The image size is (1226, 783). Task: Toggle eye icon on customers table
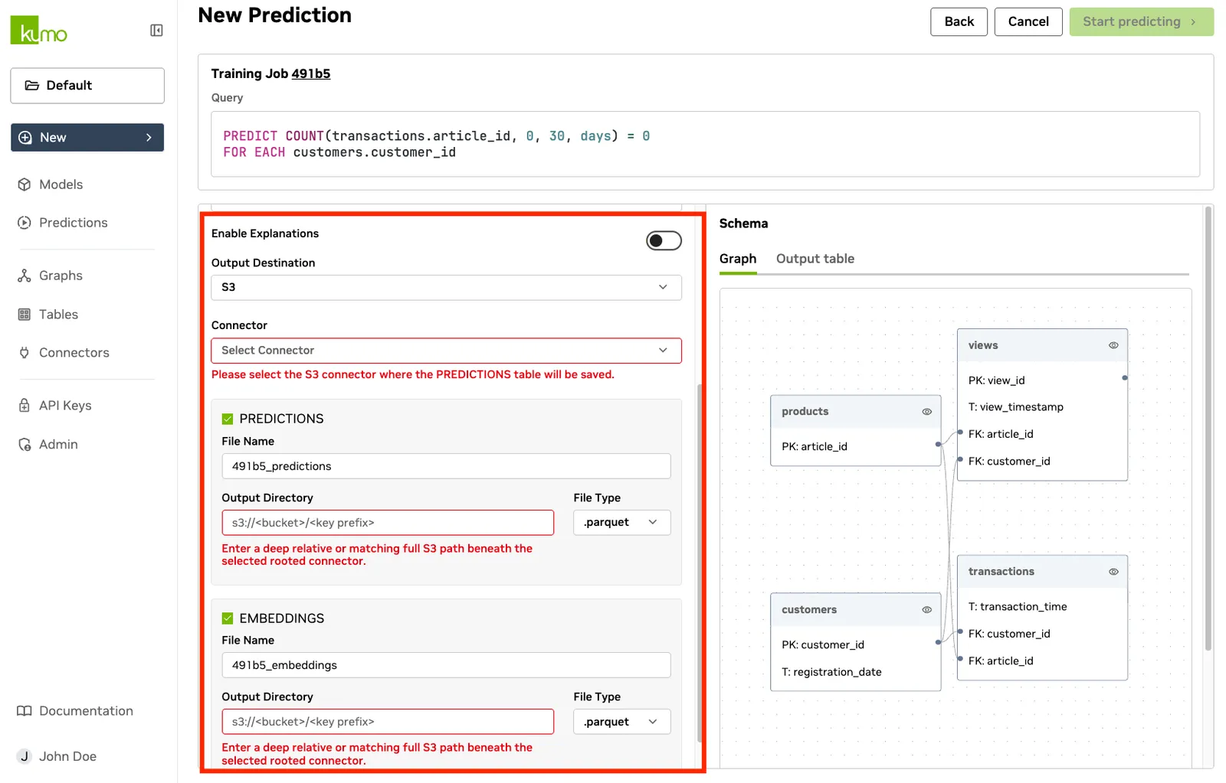926,610
